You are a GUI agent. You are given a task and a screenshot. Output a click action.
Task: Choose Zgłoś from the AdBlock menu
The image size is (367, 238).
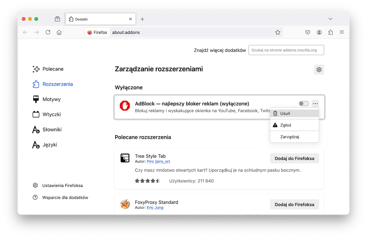point(295,125)
